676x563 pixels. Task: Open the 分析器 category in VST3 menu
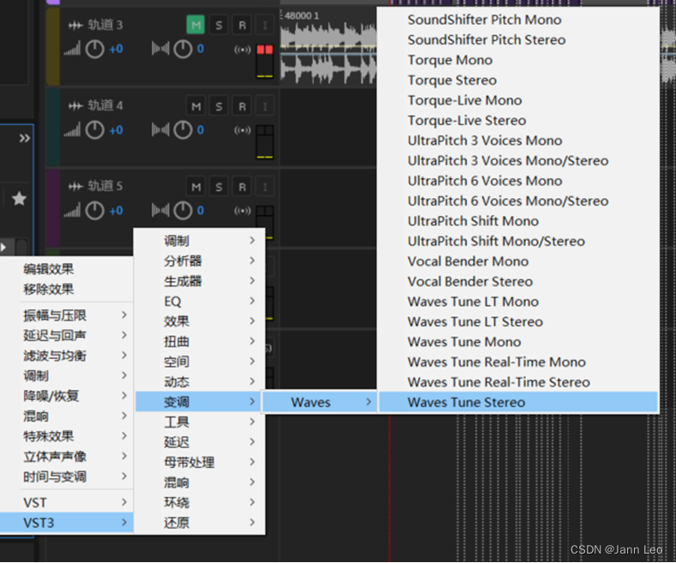coord(199,261)
